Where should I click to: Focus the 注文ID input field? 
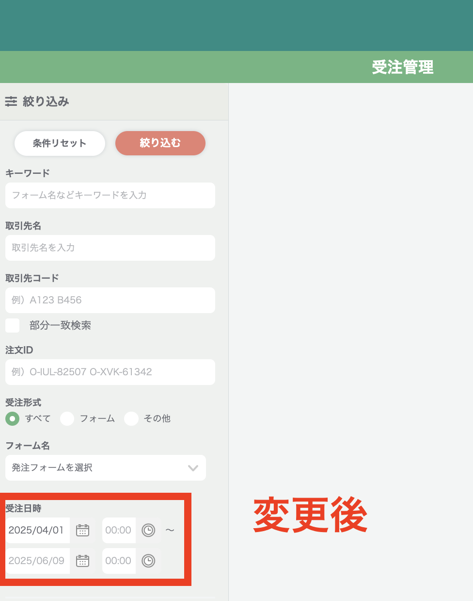(x=110, y=372)
